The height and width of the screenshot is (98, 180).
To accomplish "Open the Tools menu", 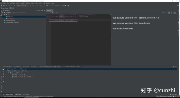I will click(40, 3).
